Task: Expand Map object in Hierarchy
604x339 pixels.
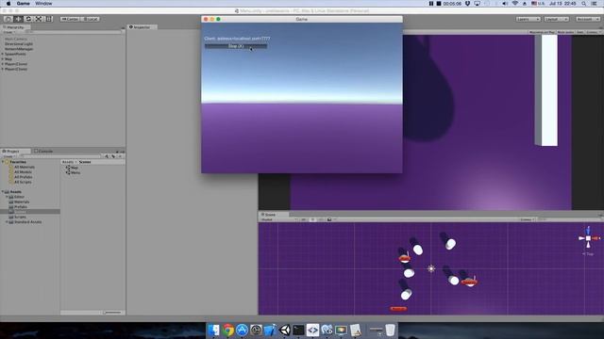Action: tap(2, 59)
